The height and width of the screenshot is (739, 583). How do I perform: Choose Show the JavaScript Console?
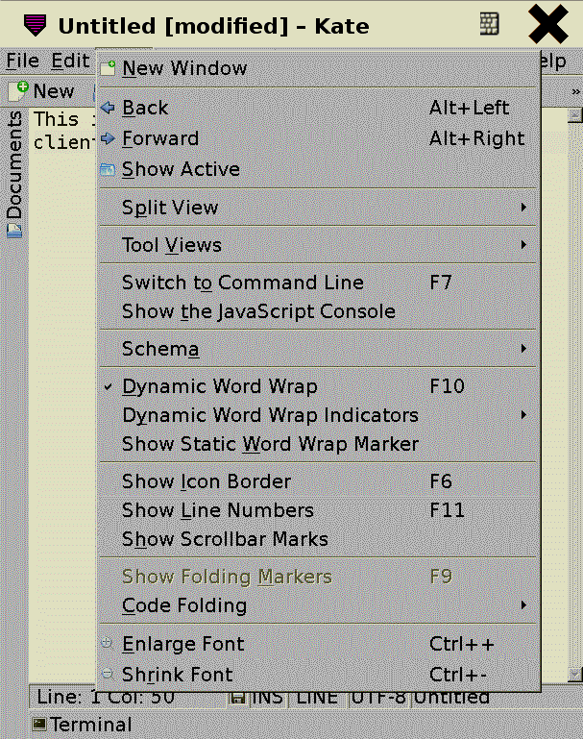257,311
